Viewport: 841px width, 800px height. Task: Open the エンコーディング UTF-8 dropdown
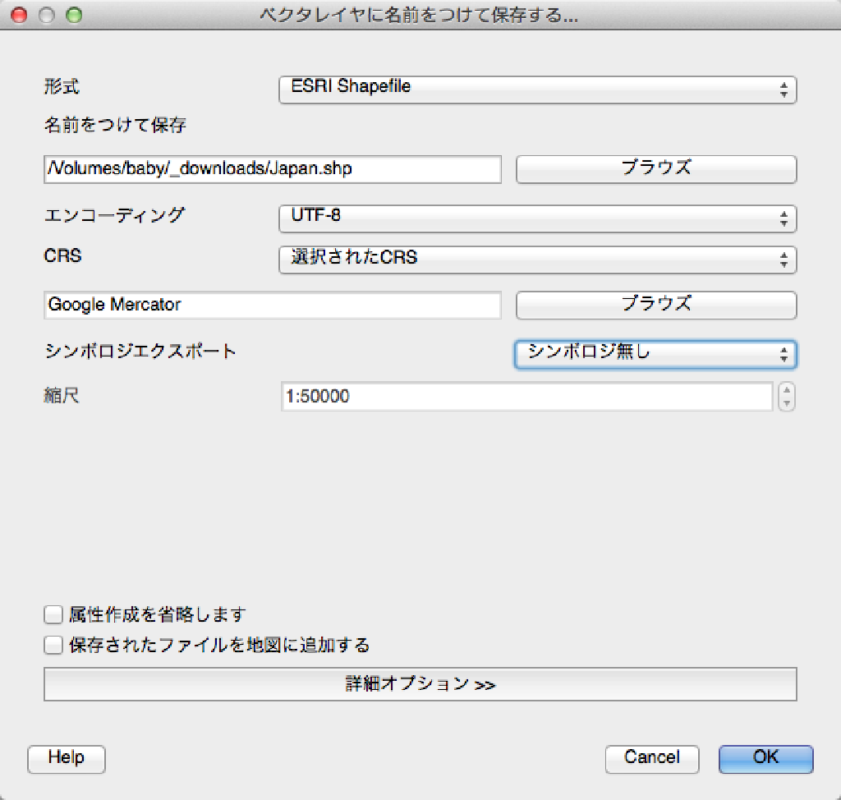(537, 218)
